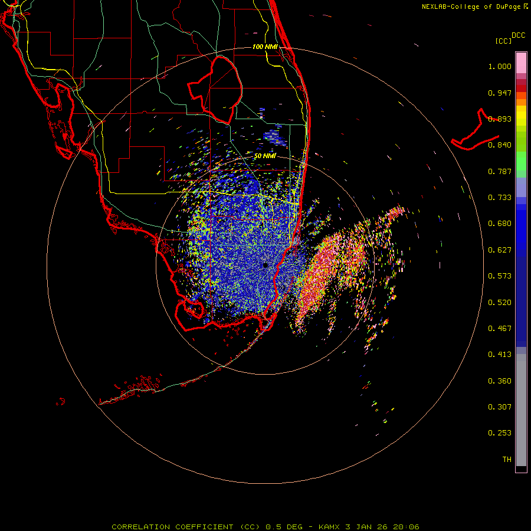Click the 0.467 legend value
531x531 pixels.
coord(500,329)
